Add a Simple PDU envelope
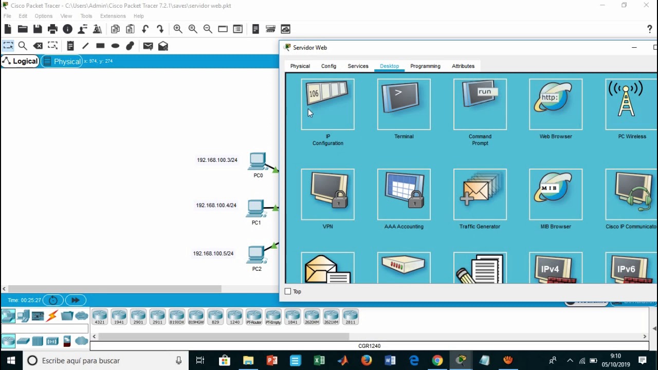The width and height of the screenshot is (658, 370). pyautogui.click(x=148, y=46)
